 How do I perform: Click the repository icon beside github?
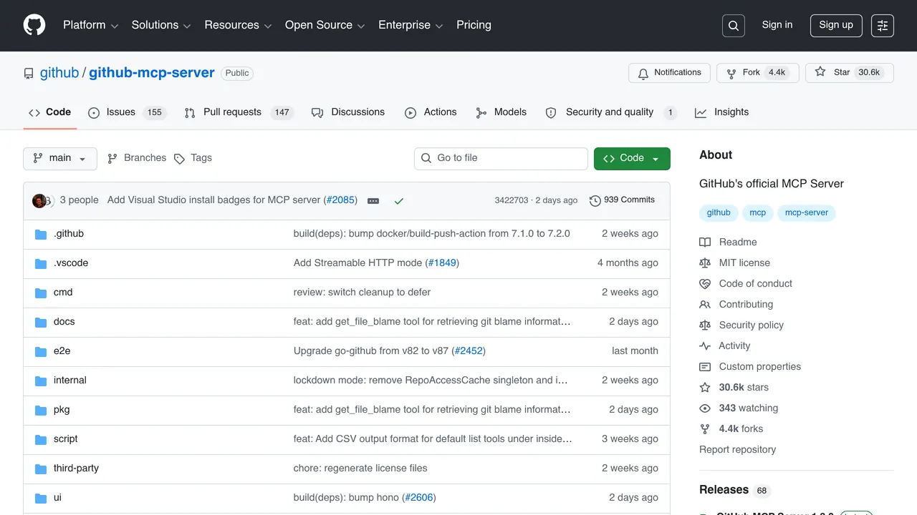pyautogui.click(x=29, y=74)
